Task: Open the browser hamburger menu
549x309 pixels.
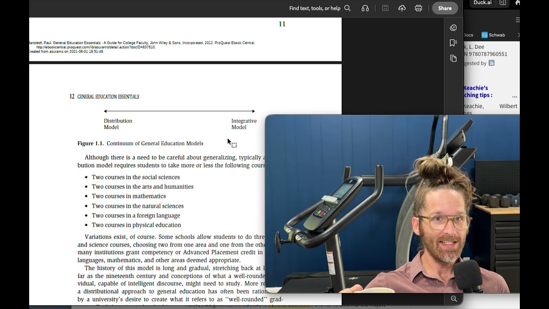Action: pyautogui.click(x=517, y=20)
